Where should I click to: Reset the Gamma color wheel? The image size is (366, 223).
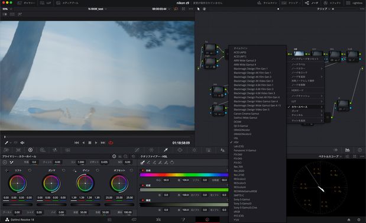[x=63, y=170]
